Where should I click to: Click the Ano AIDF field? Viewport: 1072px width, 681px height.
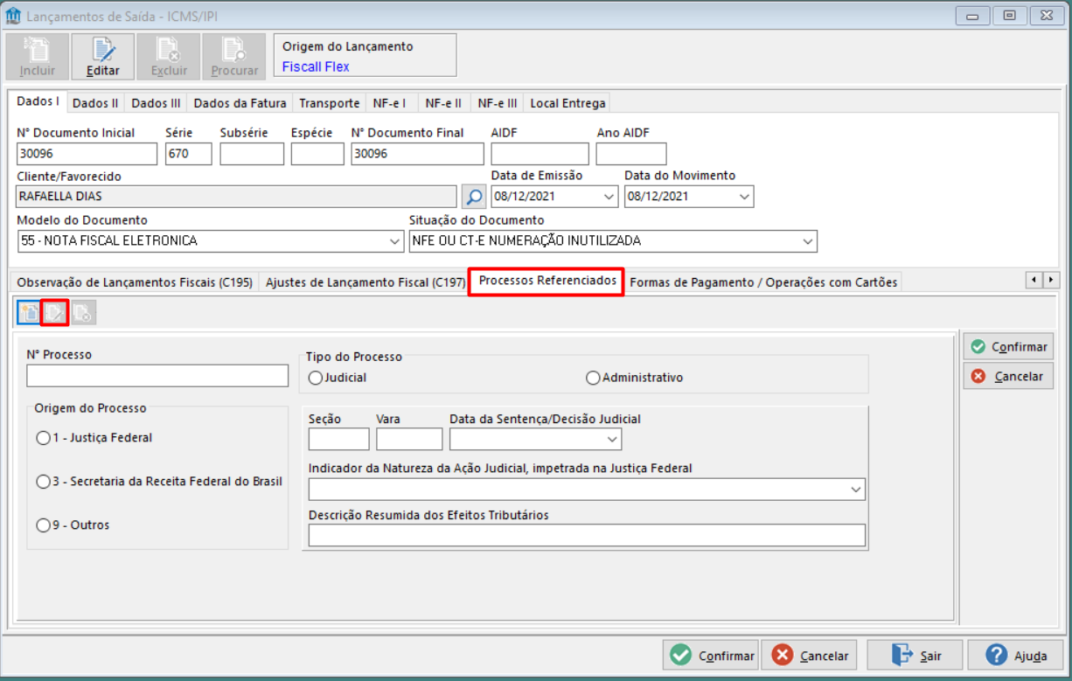click(631, 154)
